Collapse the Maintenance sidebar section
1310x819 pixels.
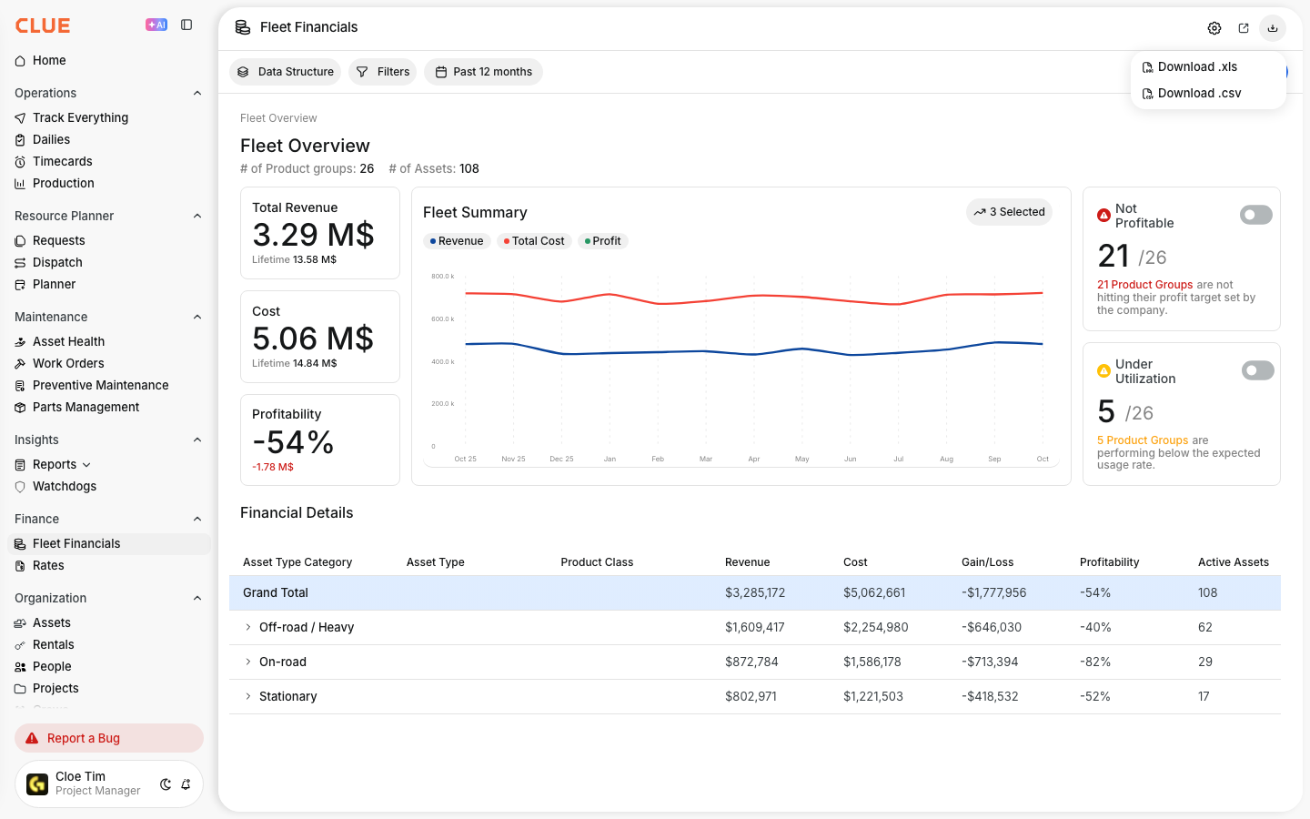[197, 317]
